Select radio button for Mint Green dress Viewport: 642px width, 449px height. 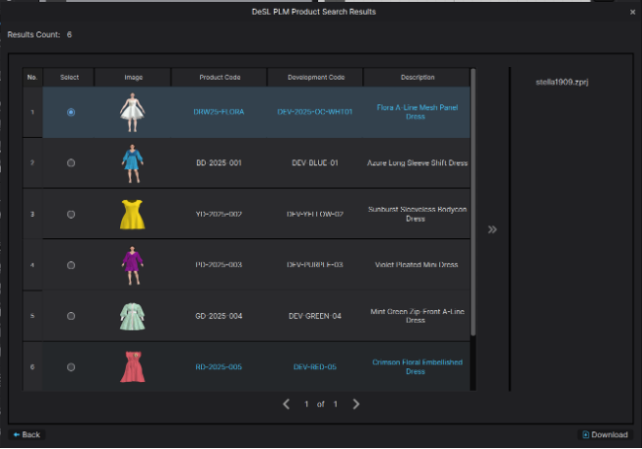tap(70, 316)
